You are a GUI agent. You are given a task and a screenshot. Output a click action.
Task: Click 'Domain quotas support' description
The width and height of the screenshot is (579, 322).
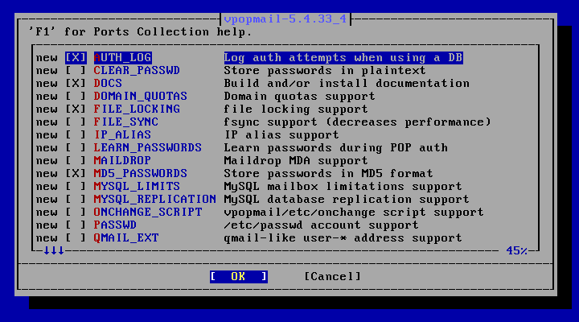(299, 97)
